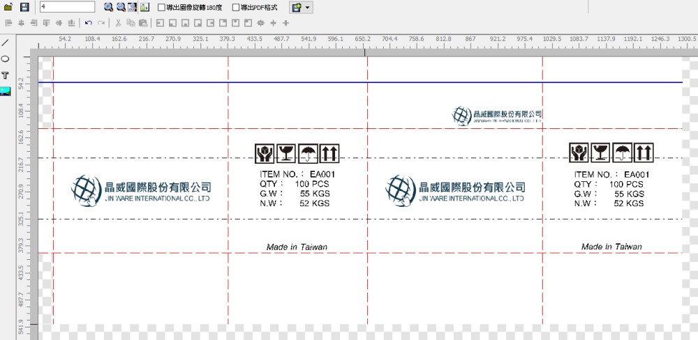Click the zoom out magnifier icon

121,7
